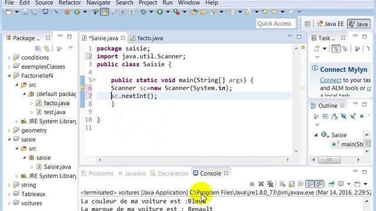The height and width of the screenshot is (211, 376).
Task: Open the Navigate menu
Action: click(98, 2)
